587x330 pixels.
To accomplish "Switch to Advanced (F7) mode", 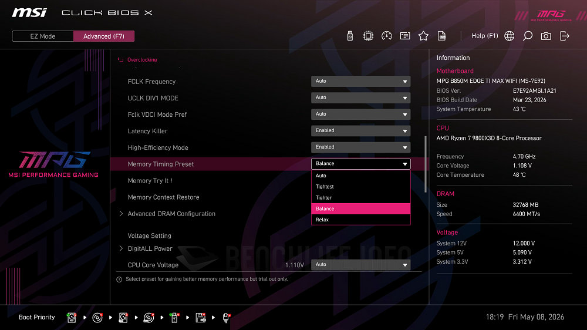I will point(104,36).
